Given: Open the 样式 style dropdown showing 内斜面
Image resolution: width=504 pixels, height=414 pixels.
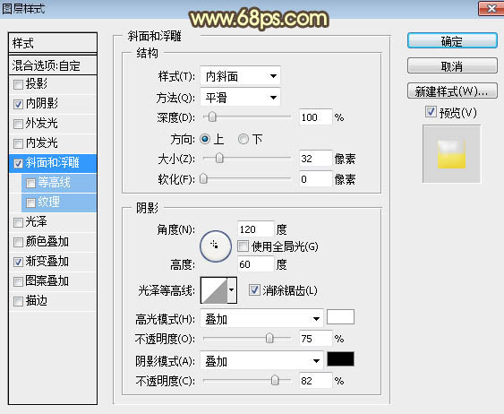Looking at the screenshot, I should coord(240,76).
